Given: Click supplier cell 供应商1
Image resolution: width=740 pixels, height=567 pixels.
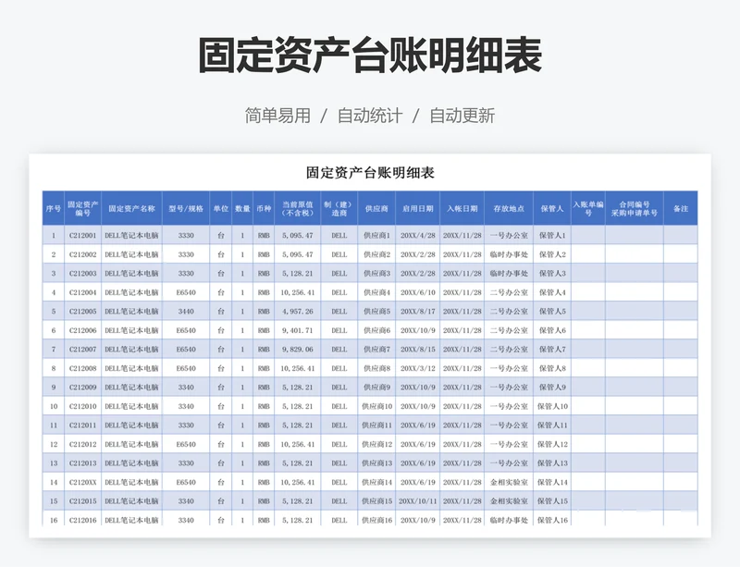Looking at the screenshot, I should point(376,235).
